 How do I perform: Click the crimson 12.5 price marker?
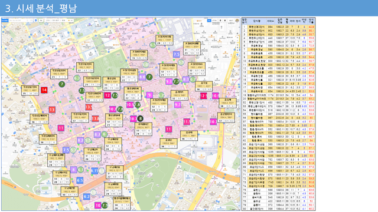coord(203,95)
